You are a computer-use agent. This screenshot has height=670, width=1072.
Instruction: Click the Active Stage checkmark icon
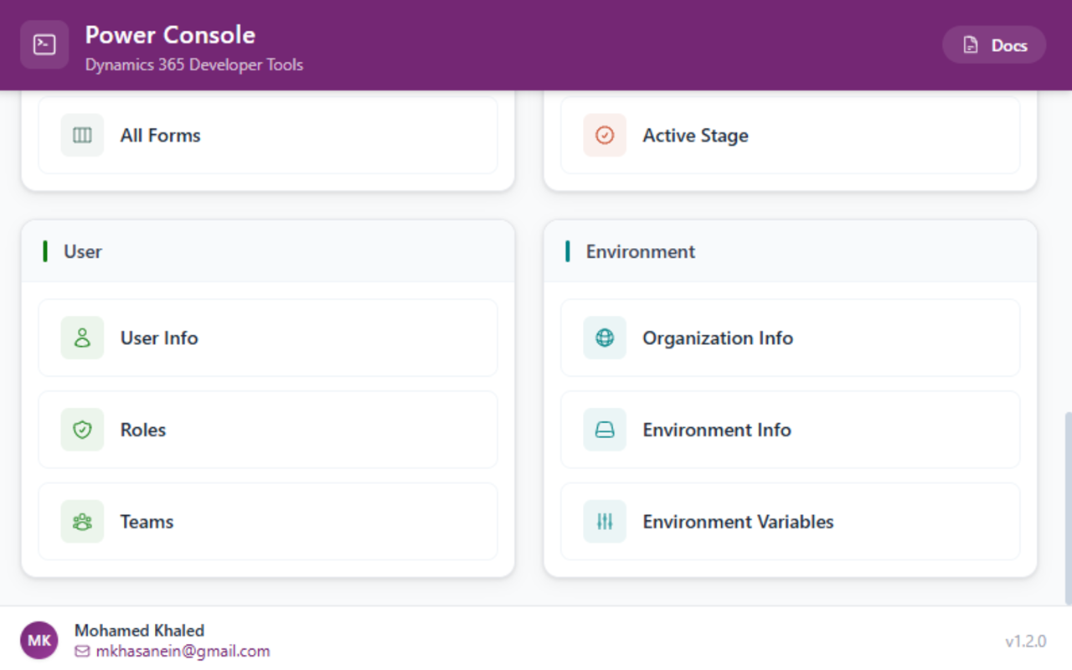pyautogui.click(x=605, y=135)
